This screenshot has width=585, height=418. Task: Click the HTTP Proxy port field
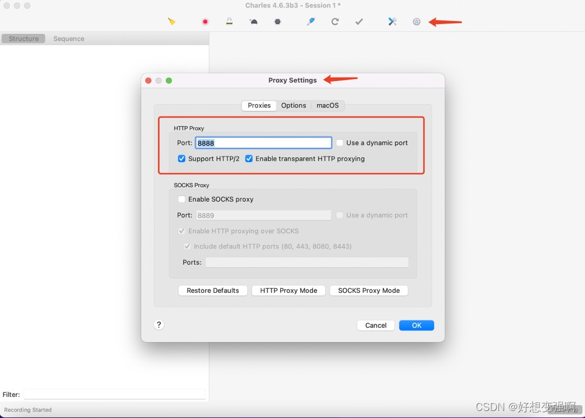[x=263, y=143]
